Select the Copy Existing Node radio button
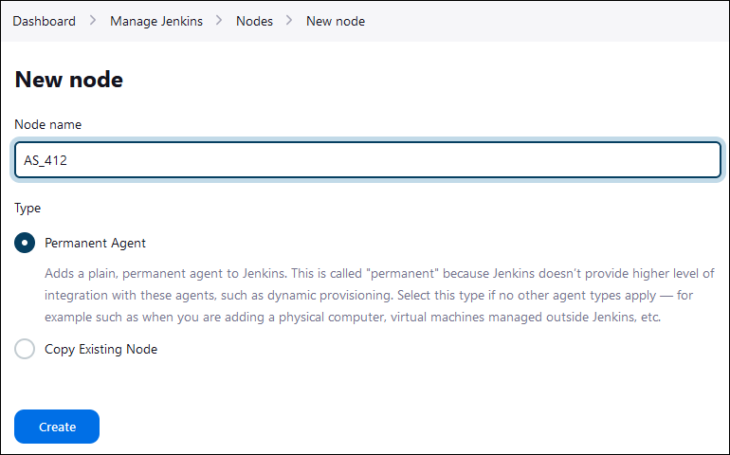 coord(25,349)
